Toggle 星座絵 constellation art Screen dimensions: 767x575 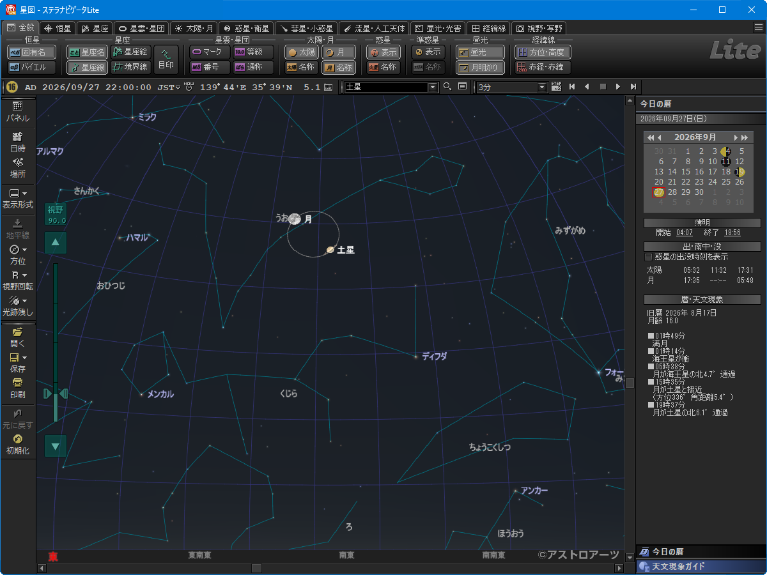130,52
